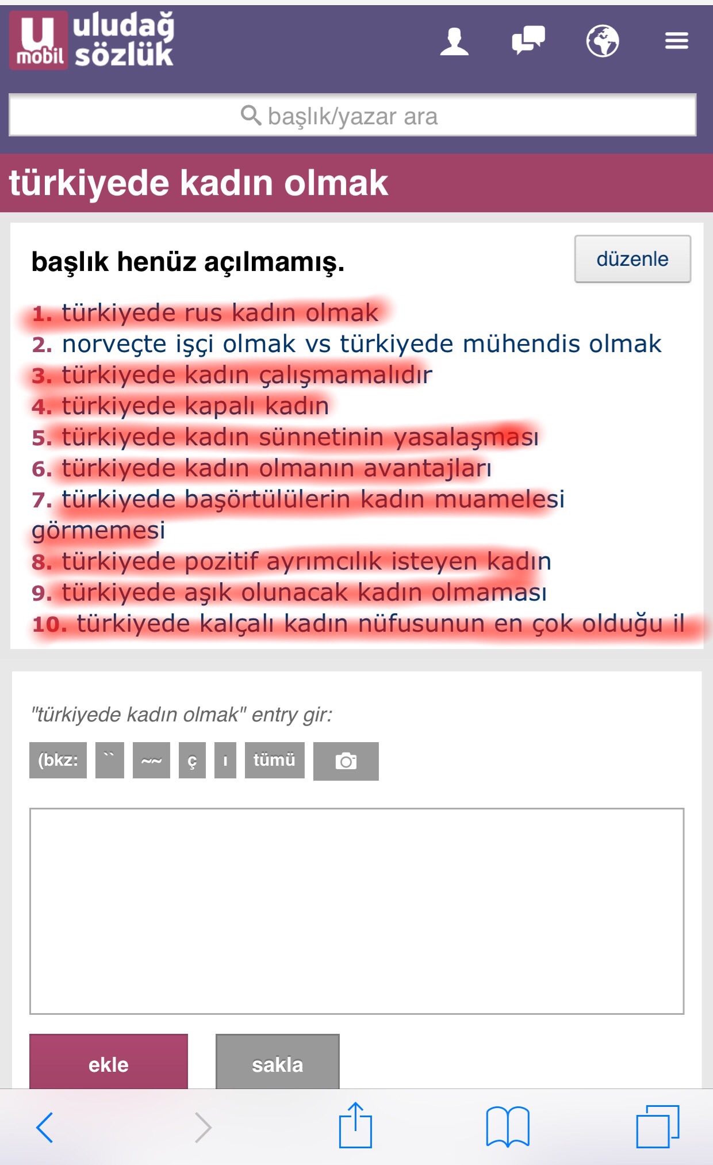This screenshot has width=713, height=1165.
Task: Focus the başlık/yazar ara search field
Action: coord(352,115)
